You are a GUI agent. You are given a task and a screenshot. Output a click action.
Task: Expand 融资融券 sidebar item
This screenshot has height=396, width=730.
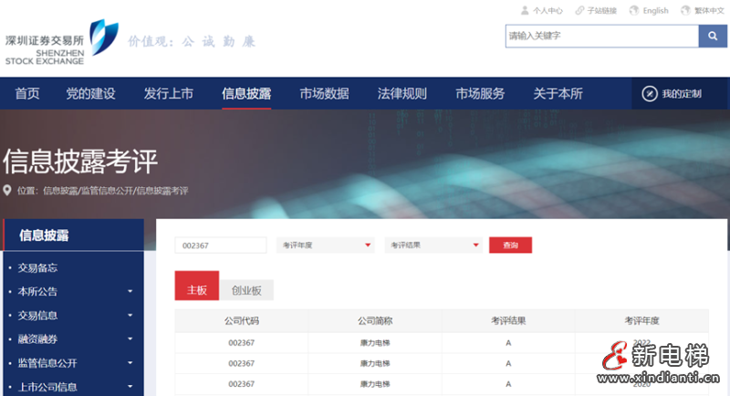[130, 339]
